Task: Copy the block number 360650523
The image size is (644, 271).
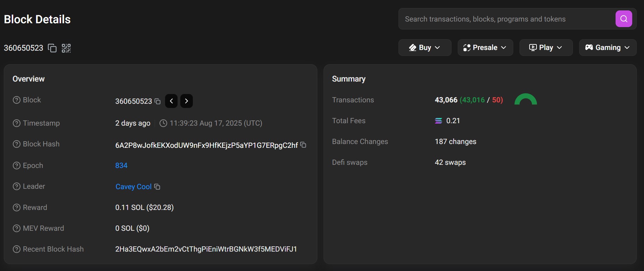Action: [x=52, y=48]
